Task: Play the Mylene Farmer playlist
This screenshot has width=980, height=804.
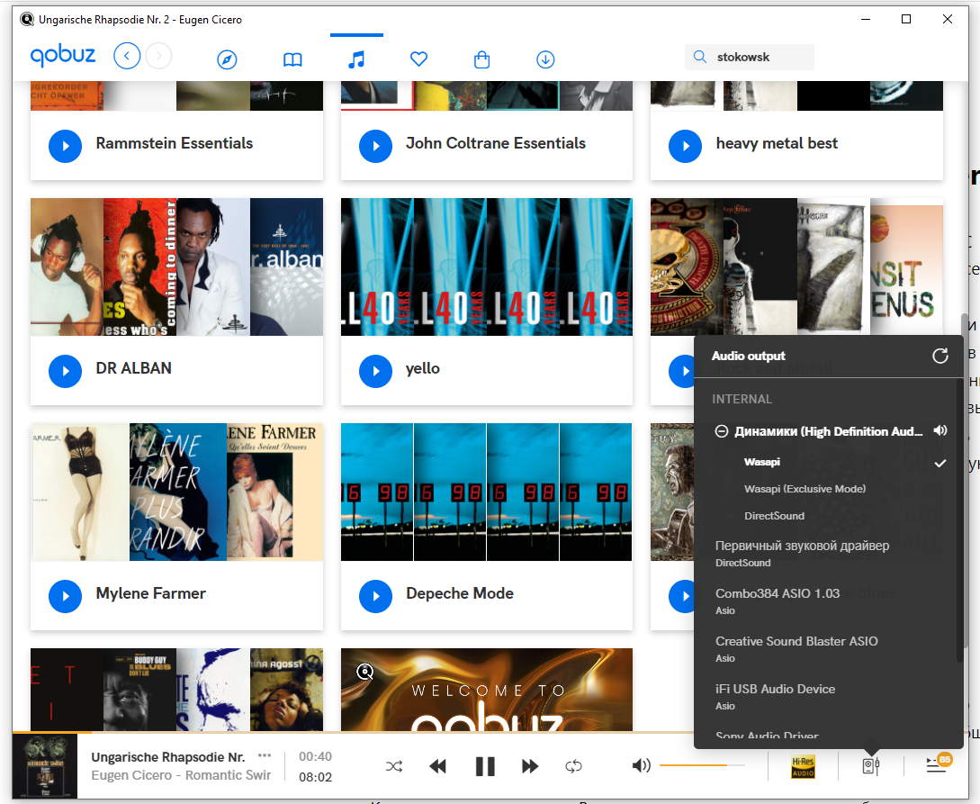Action: [x=65, y=596]
